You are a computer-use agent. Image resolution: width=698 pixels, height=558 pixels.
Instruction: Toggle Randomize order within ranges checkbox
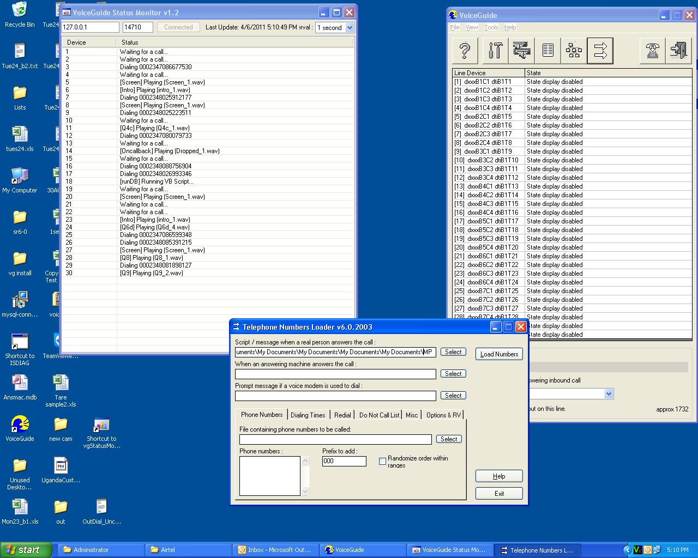pyautogui.click(x=382, y=461)
